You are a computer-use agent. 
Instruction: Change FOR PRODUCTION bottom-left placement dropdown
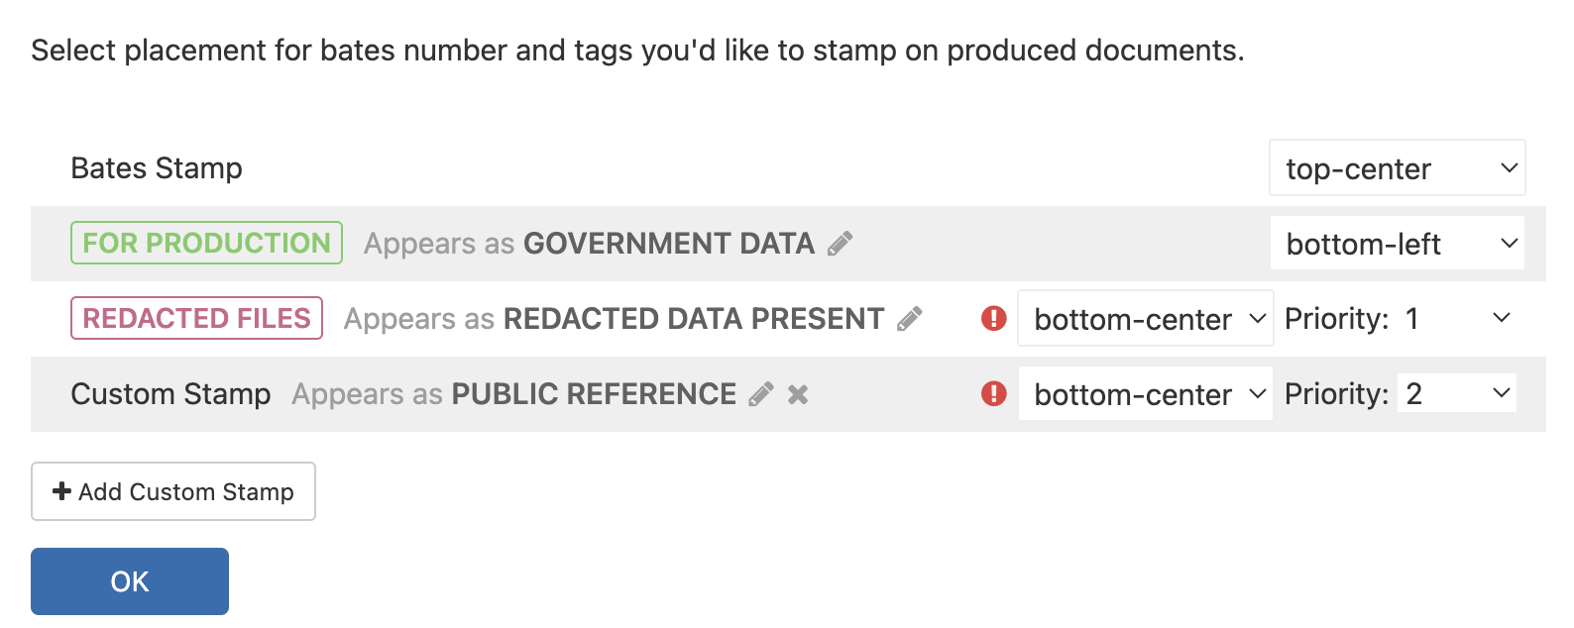[x=1397, y=243]
